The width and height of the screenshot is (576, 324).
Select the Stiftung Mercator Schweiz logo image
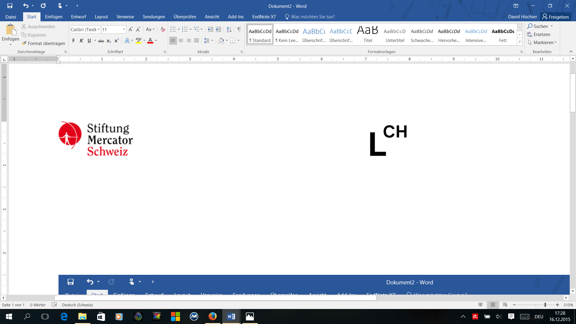96,139
